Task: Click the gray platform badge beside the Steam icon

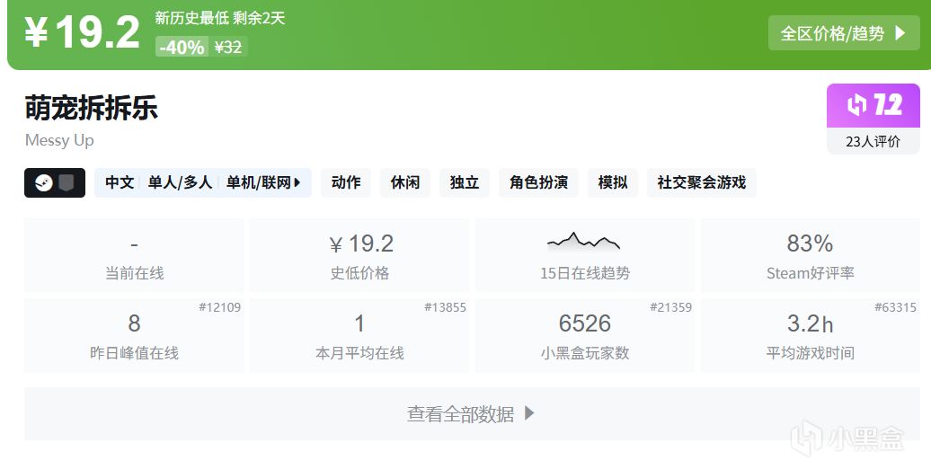Action: [x=66, y=183]
